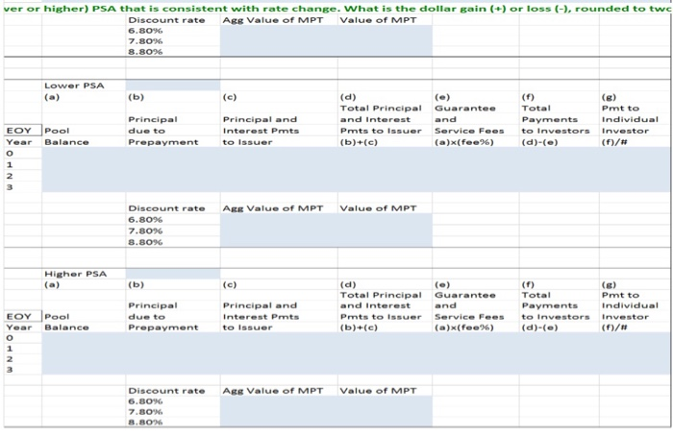Select the 7.80% rate in the Lower PSA discount table
The image size is (673, 437).
coord(145,231)
